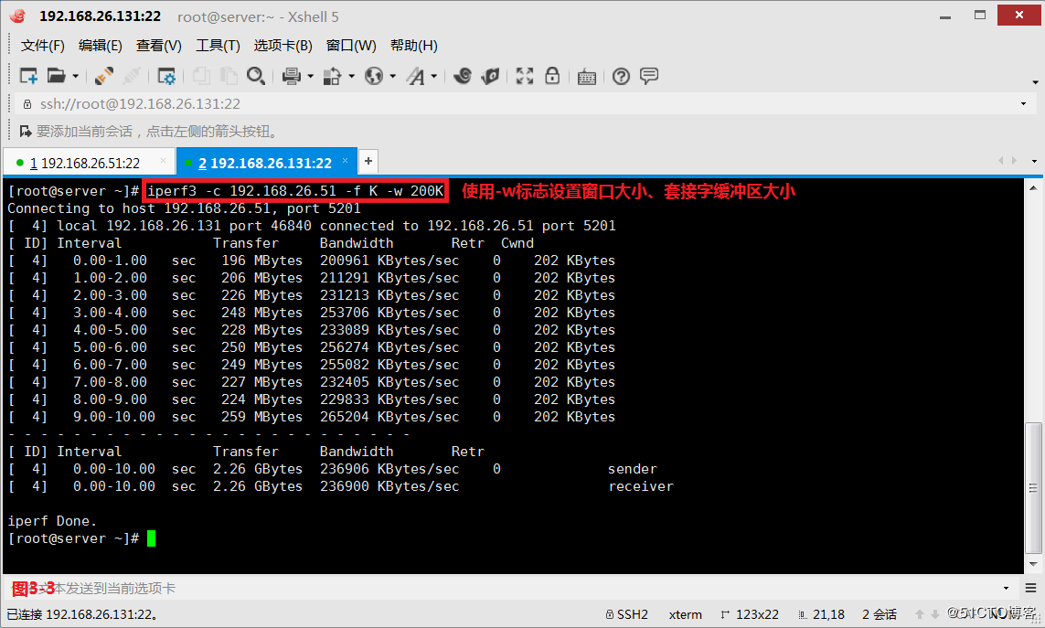Click the terminal scrollbar down arrow
This screenshot has width=1045, height=628.
1033,565
